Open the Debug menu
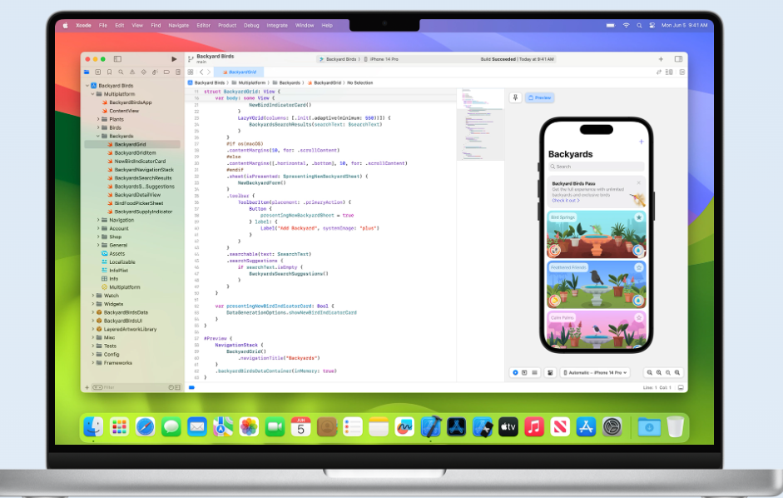This screenshot has height=498, width=783. point(251,26)
